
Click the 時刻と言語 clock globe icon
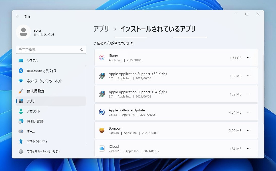pyautogui.click(x=21, y=121)
